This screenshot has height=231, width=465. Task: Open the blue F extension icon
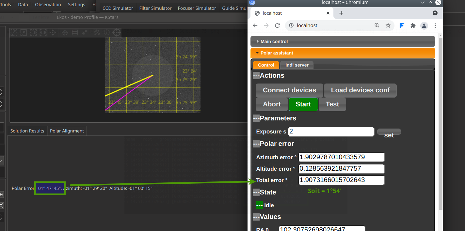point(402,25)
